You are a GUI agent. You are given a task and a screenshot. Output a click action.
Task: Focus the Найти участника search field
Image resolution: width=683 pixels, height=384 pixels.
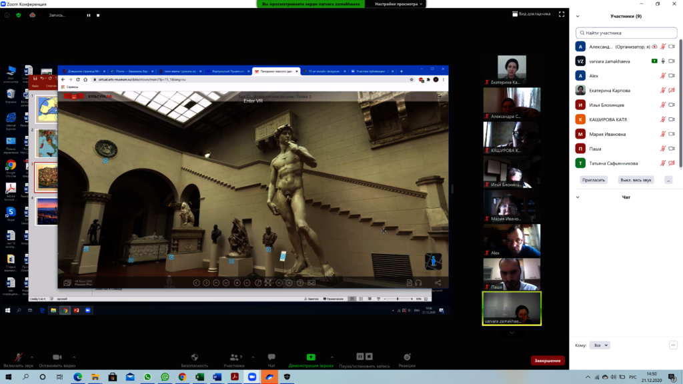pyautogui.click(x=626, y=33)
